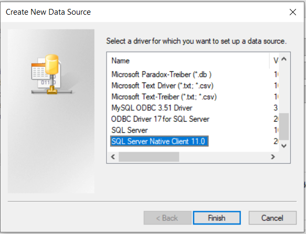Click the horizontal scrollbar left arrow

click(113, 157)
